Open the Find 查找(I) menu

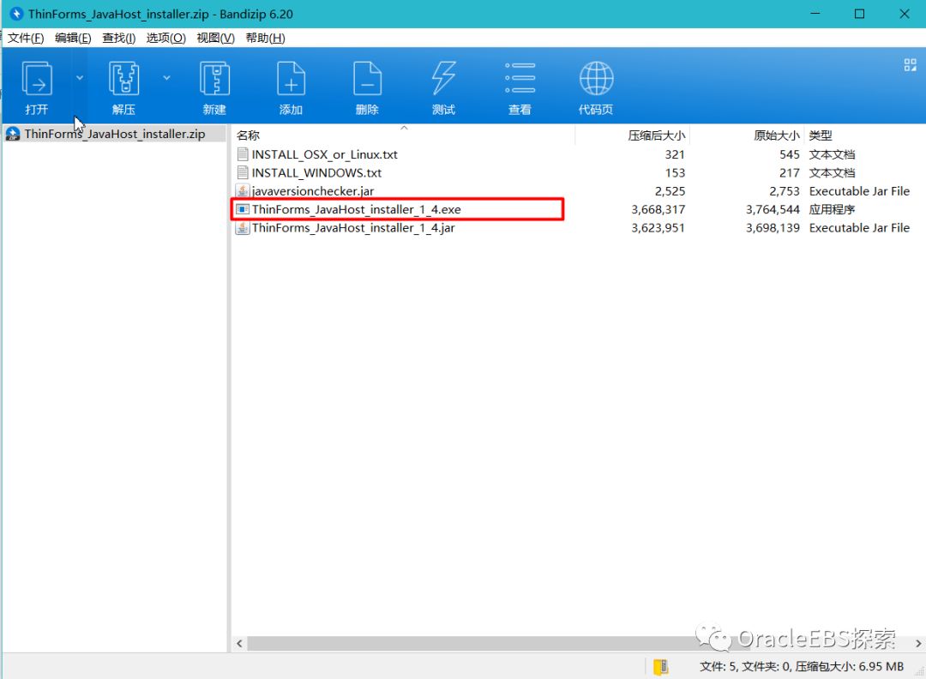click(118, 38)
